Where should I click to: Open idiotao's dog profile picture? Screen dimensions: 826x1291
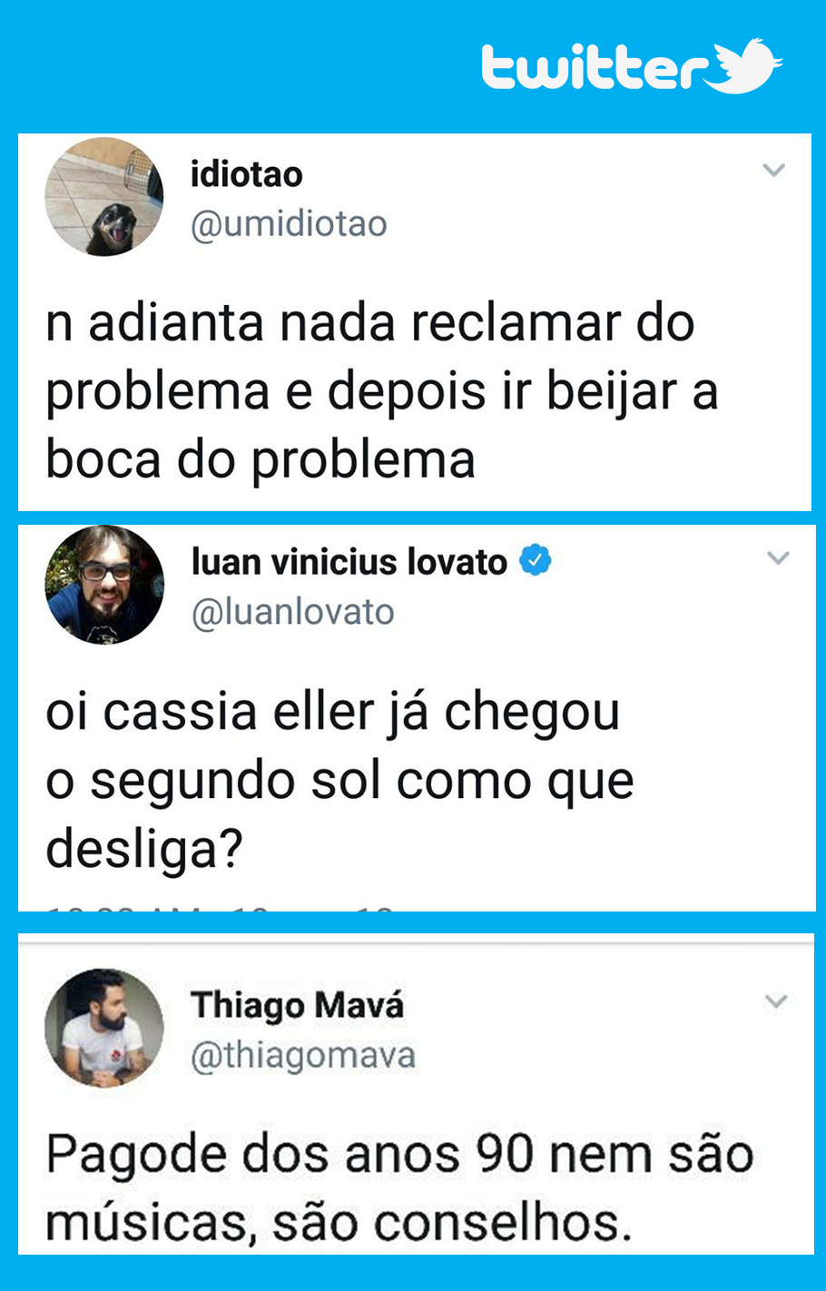[x=104, y=197]
